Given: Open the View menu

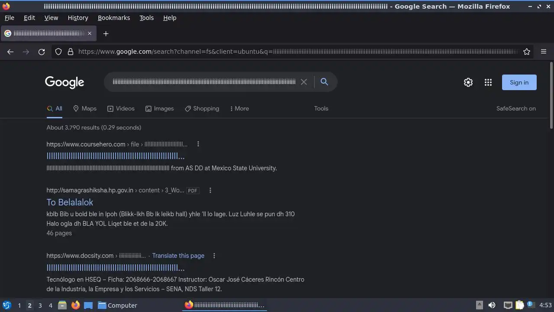Looking at the screenshot, I should pyautogui.click(x=51, y=18).
